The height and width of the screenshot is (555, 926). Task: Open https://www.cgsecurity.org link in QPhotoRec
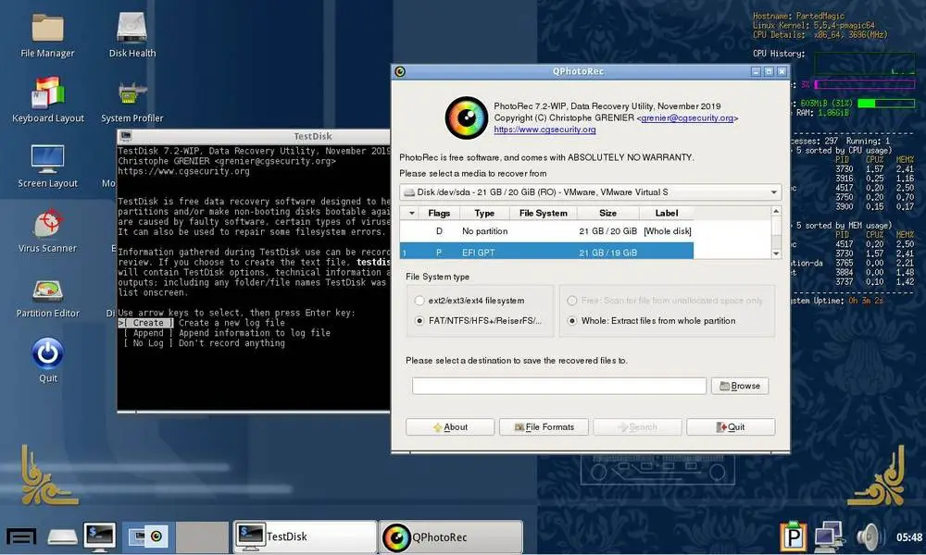(544, 129)
